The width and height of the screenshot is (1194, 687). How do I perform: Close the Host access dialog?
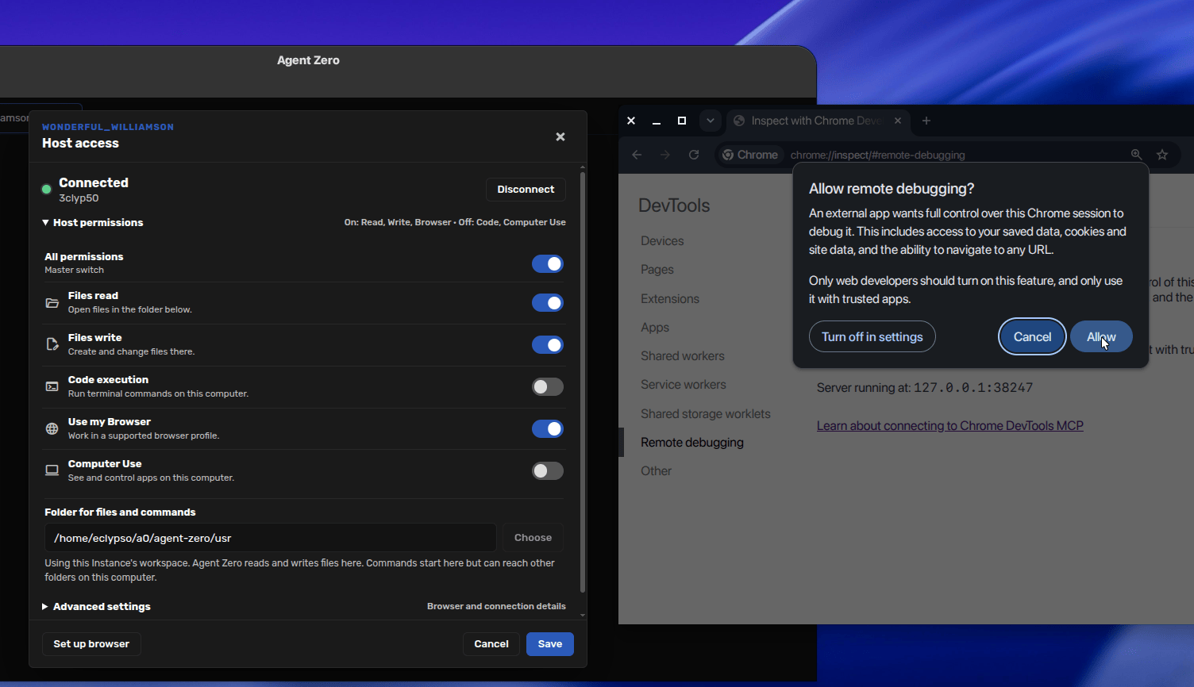[560, 136]
